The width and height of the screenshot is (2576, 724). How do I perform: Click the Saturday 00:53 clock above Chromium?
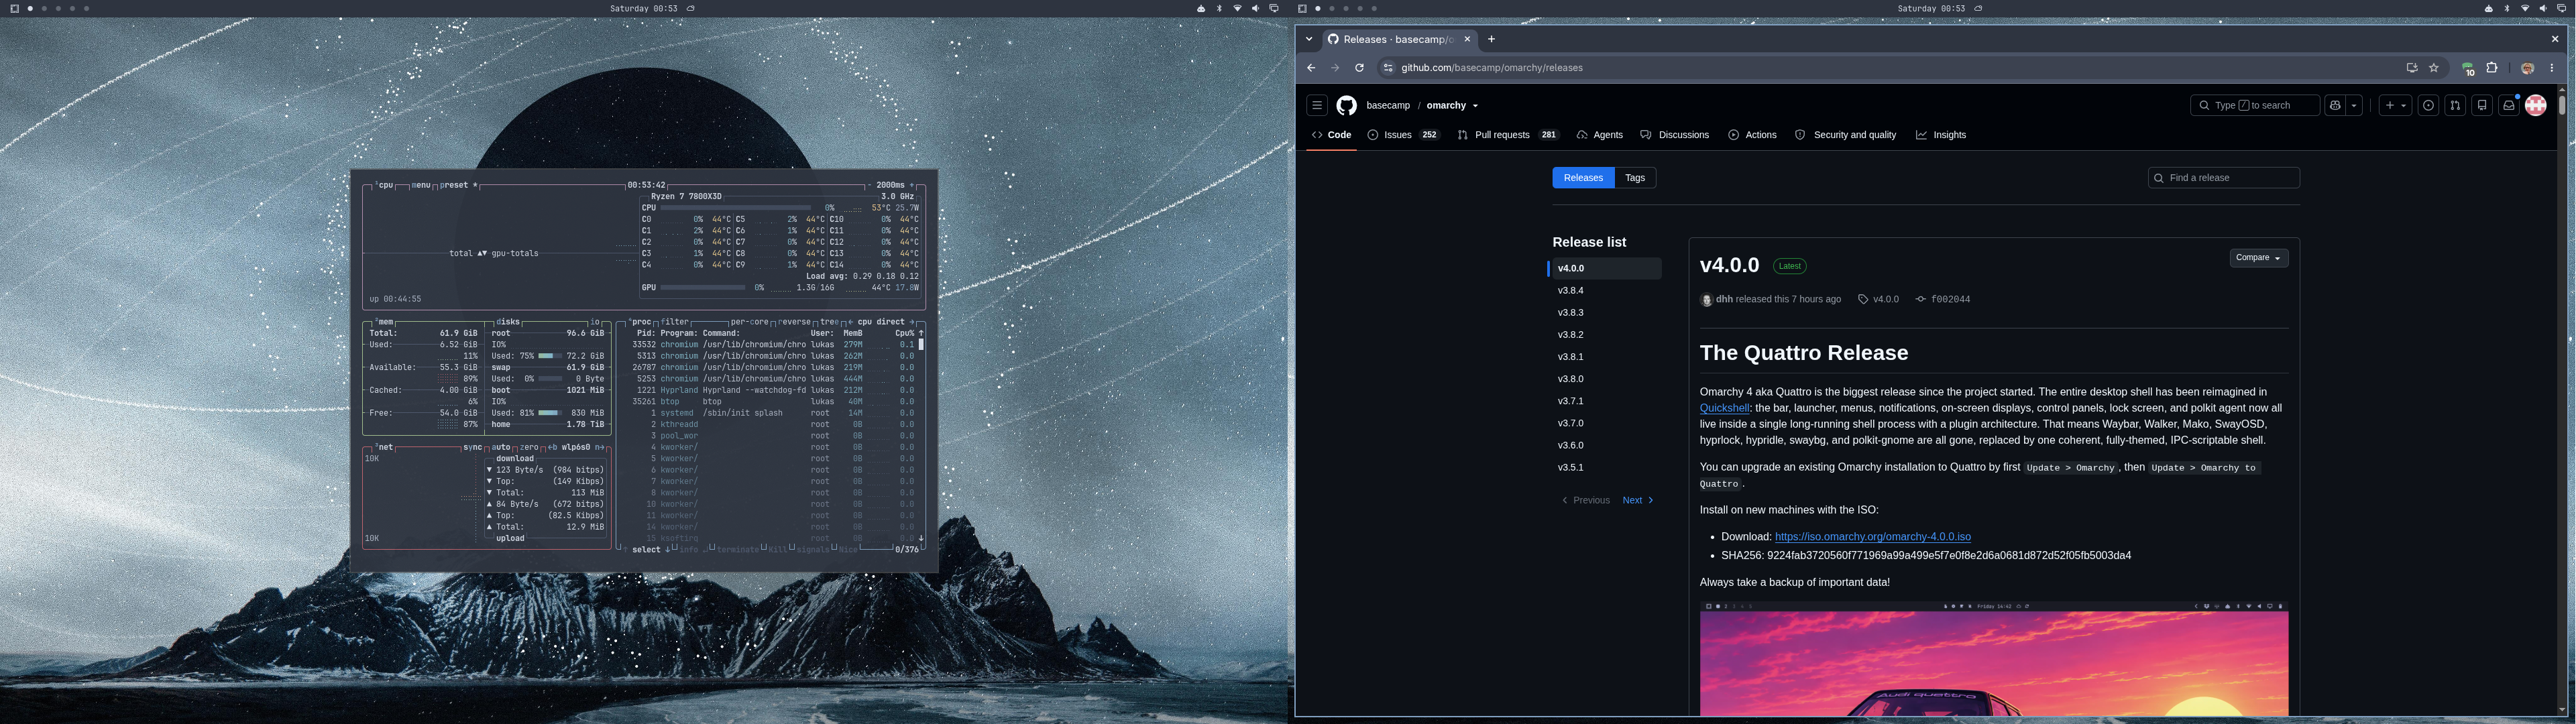click(x=1931, y=8)
